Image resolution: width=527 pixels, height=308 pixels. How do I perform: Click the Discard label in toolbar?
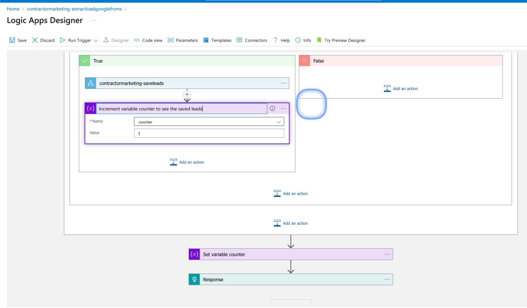[47, 40]
